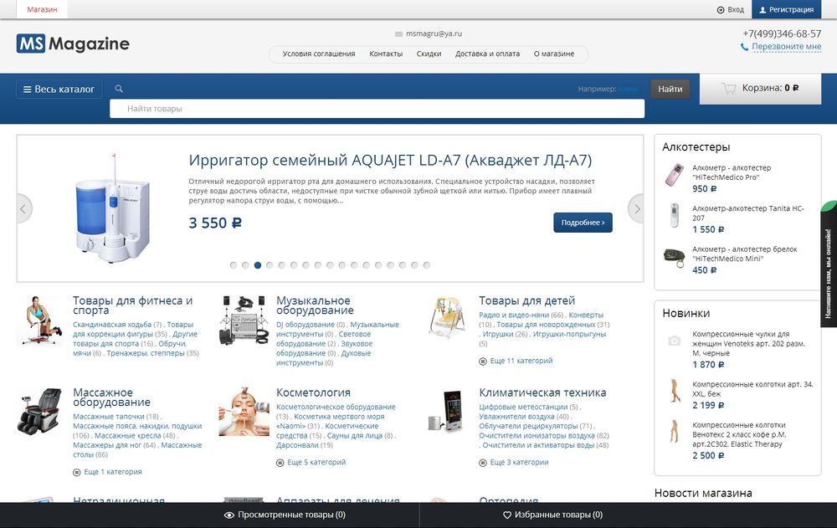Screen dimensions: 837x528
Task: Go to the next slide arrow
Action: (636, 208)
